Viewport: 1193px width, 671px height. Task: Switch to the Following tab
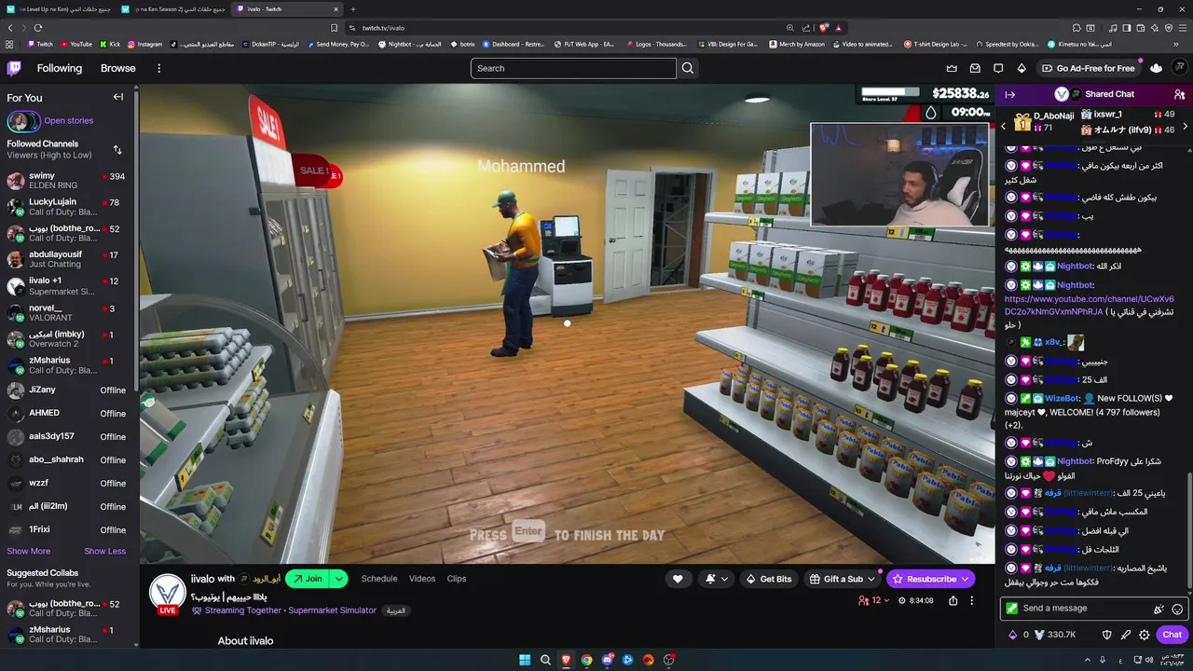pyautogui.click(x=60, y=68)
